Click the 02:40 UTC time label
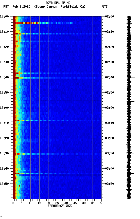 click(x=110, y=77)
